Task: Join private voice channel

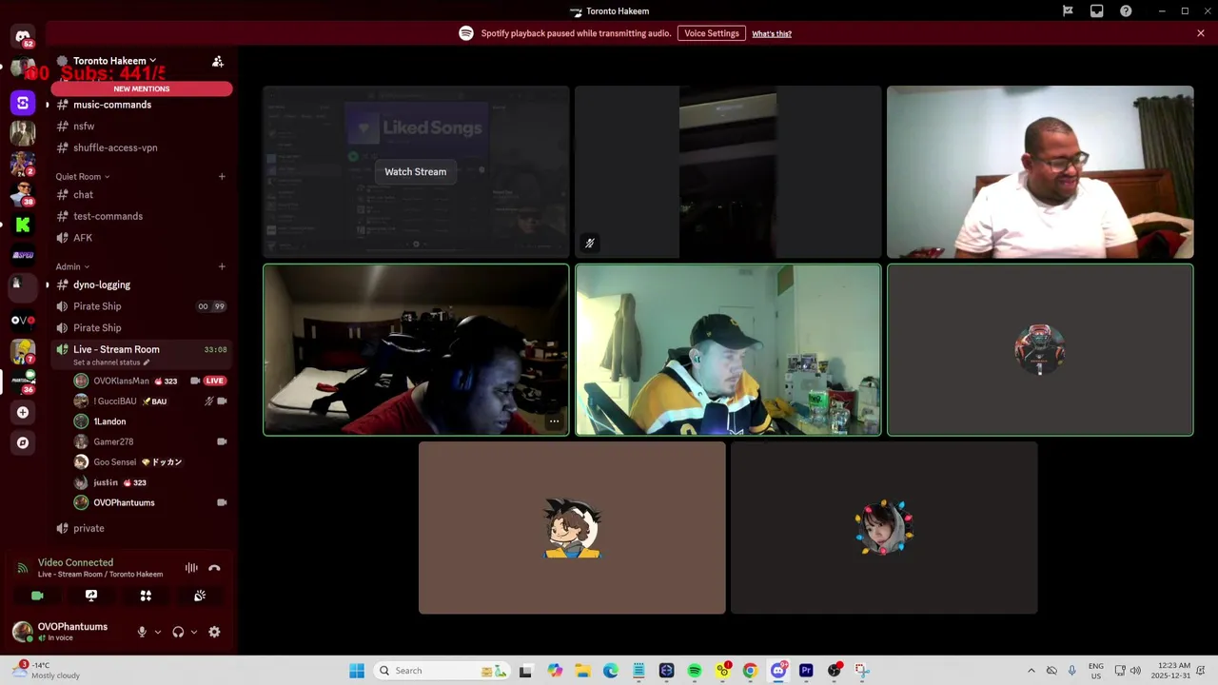Action: tap(141, 528)
